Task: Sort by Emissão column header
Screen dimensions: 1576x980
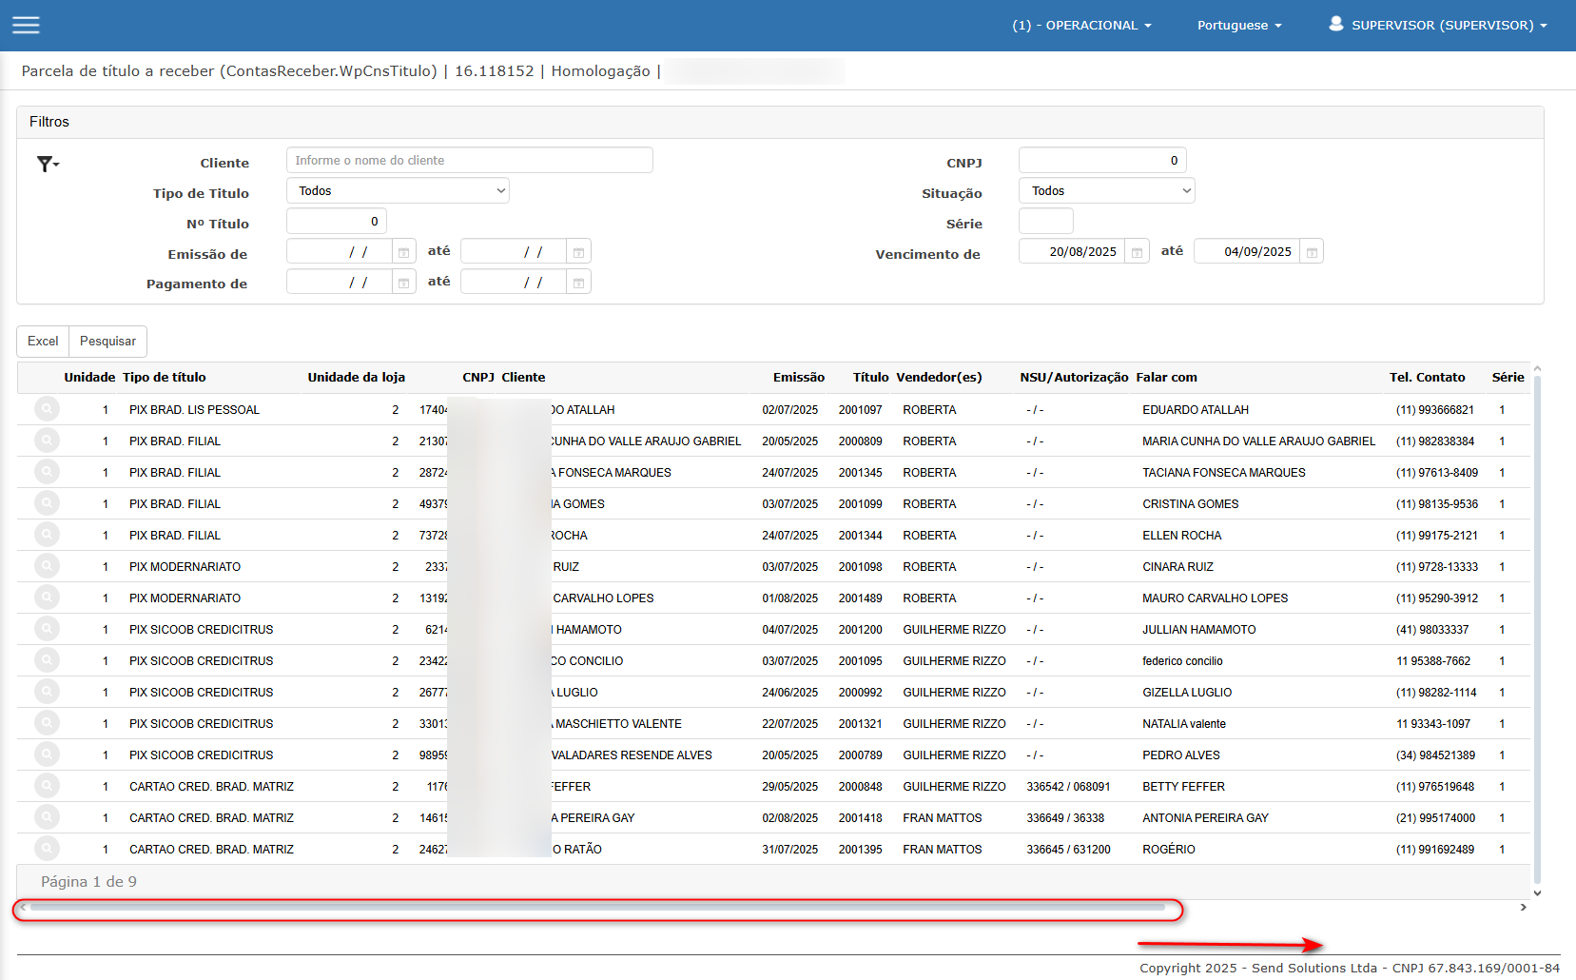Action: click(799, 378)
